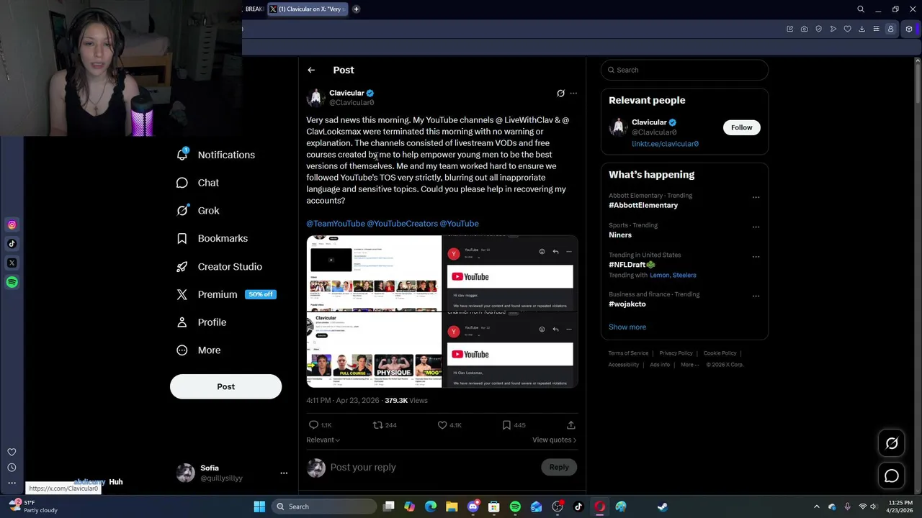This screenshot has width=922, height=518.
Task: Click browser tab search magnifier
Action: 861,9
